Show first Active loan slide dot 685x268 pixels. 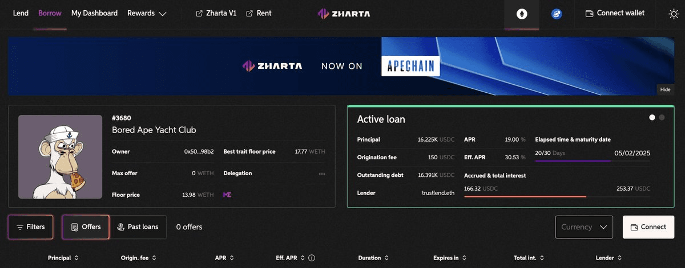tap(652, 118)
